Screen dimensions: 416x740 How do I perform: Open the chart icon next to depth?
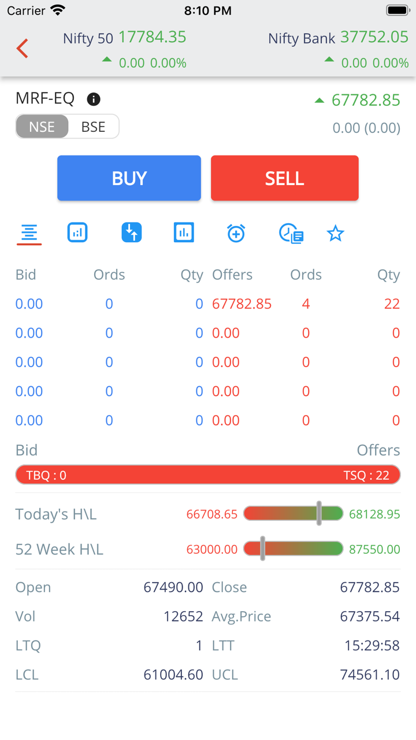77,232
